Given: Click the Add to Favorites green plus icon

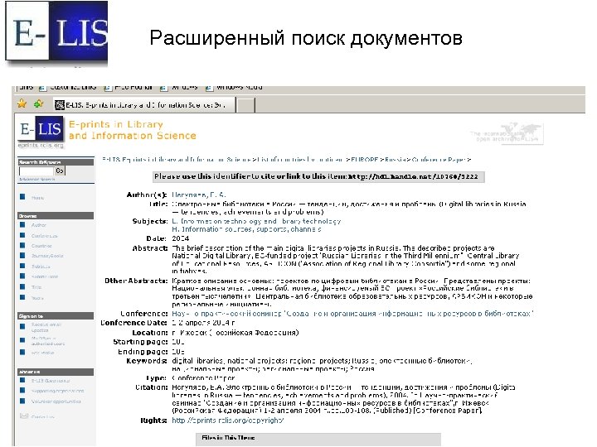Looking at the screenshot, I should click(38, 103).
